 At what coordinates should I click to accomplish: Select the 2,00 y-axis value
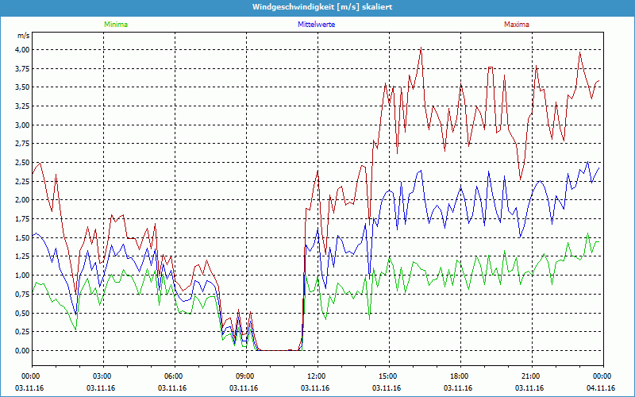click(x=23, y=200)
